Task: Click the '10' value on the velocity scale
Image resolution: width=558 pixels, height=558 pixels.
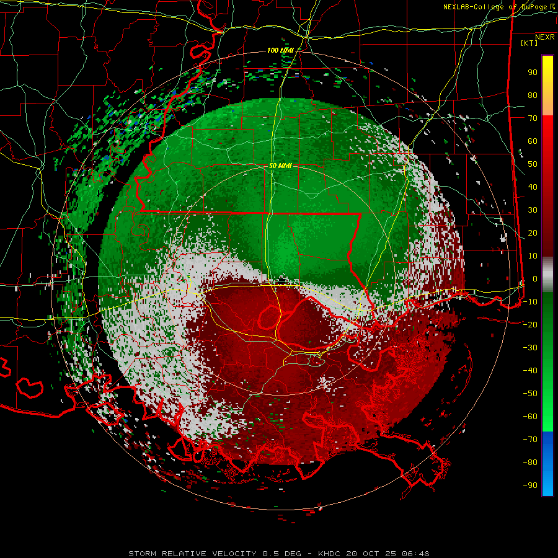Action: click(x=533, y=256)
